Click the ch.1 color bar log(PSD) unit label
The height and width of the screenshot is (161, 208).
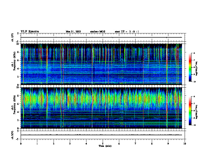[x=197, y=68]
